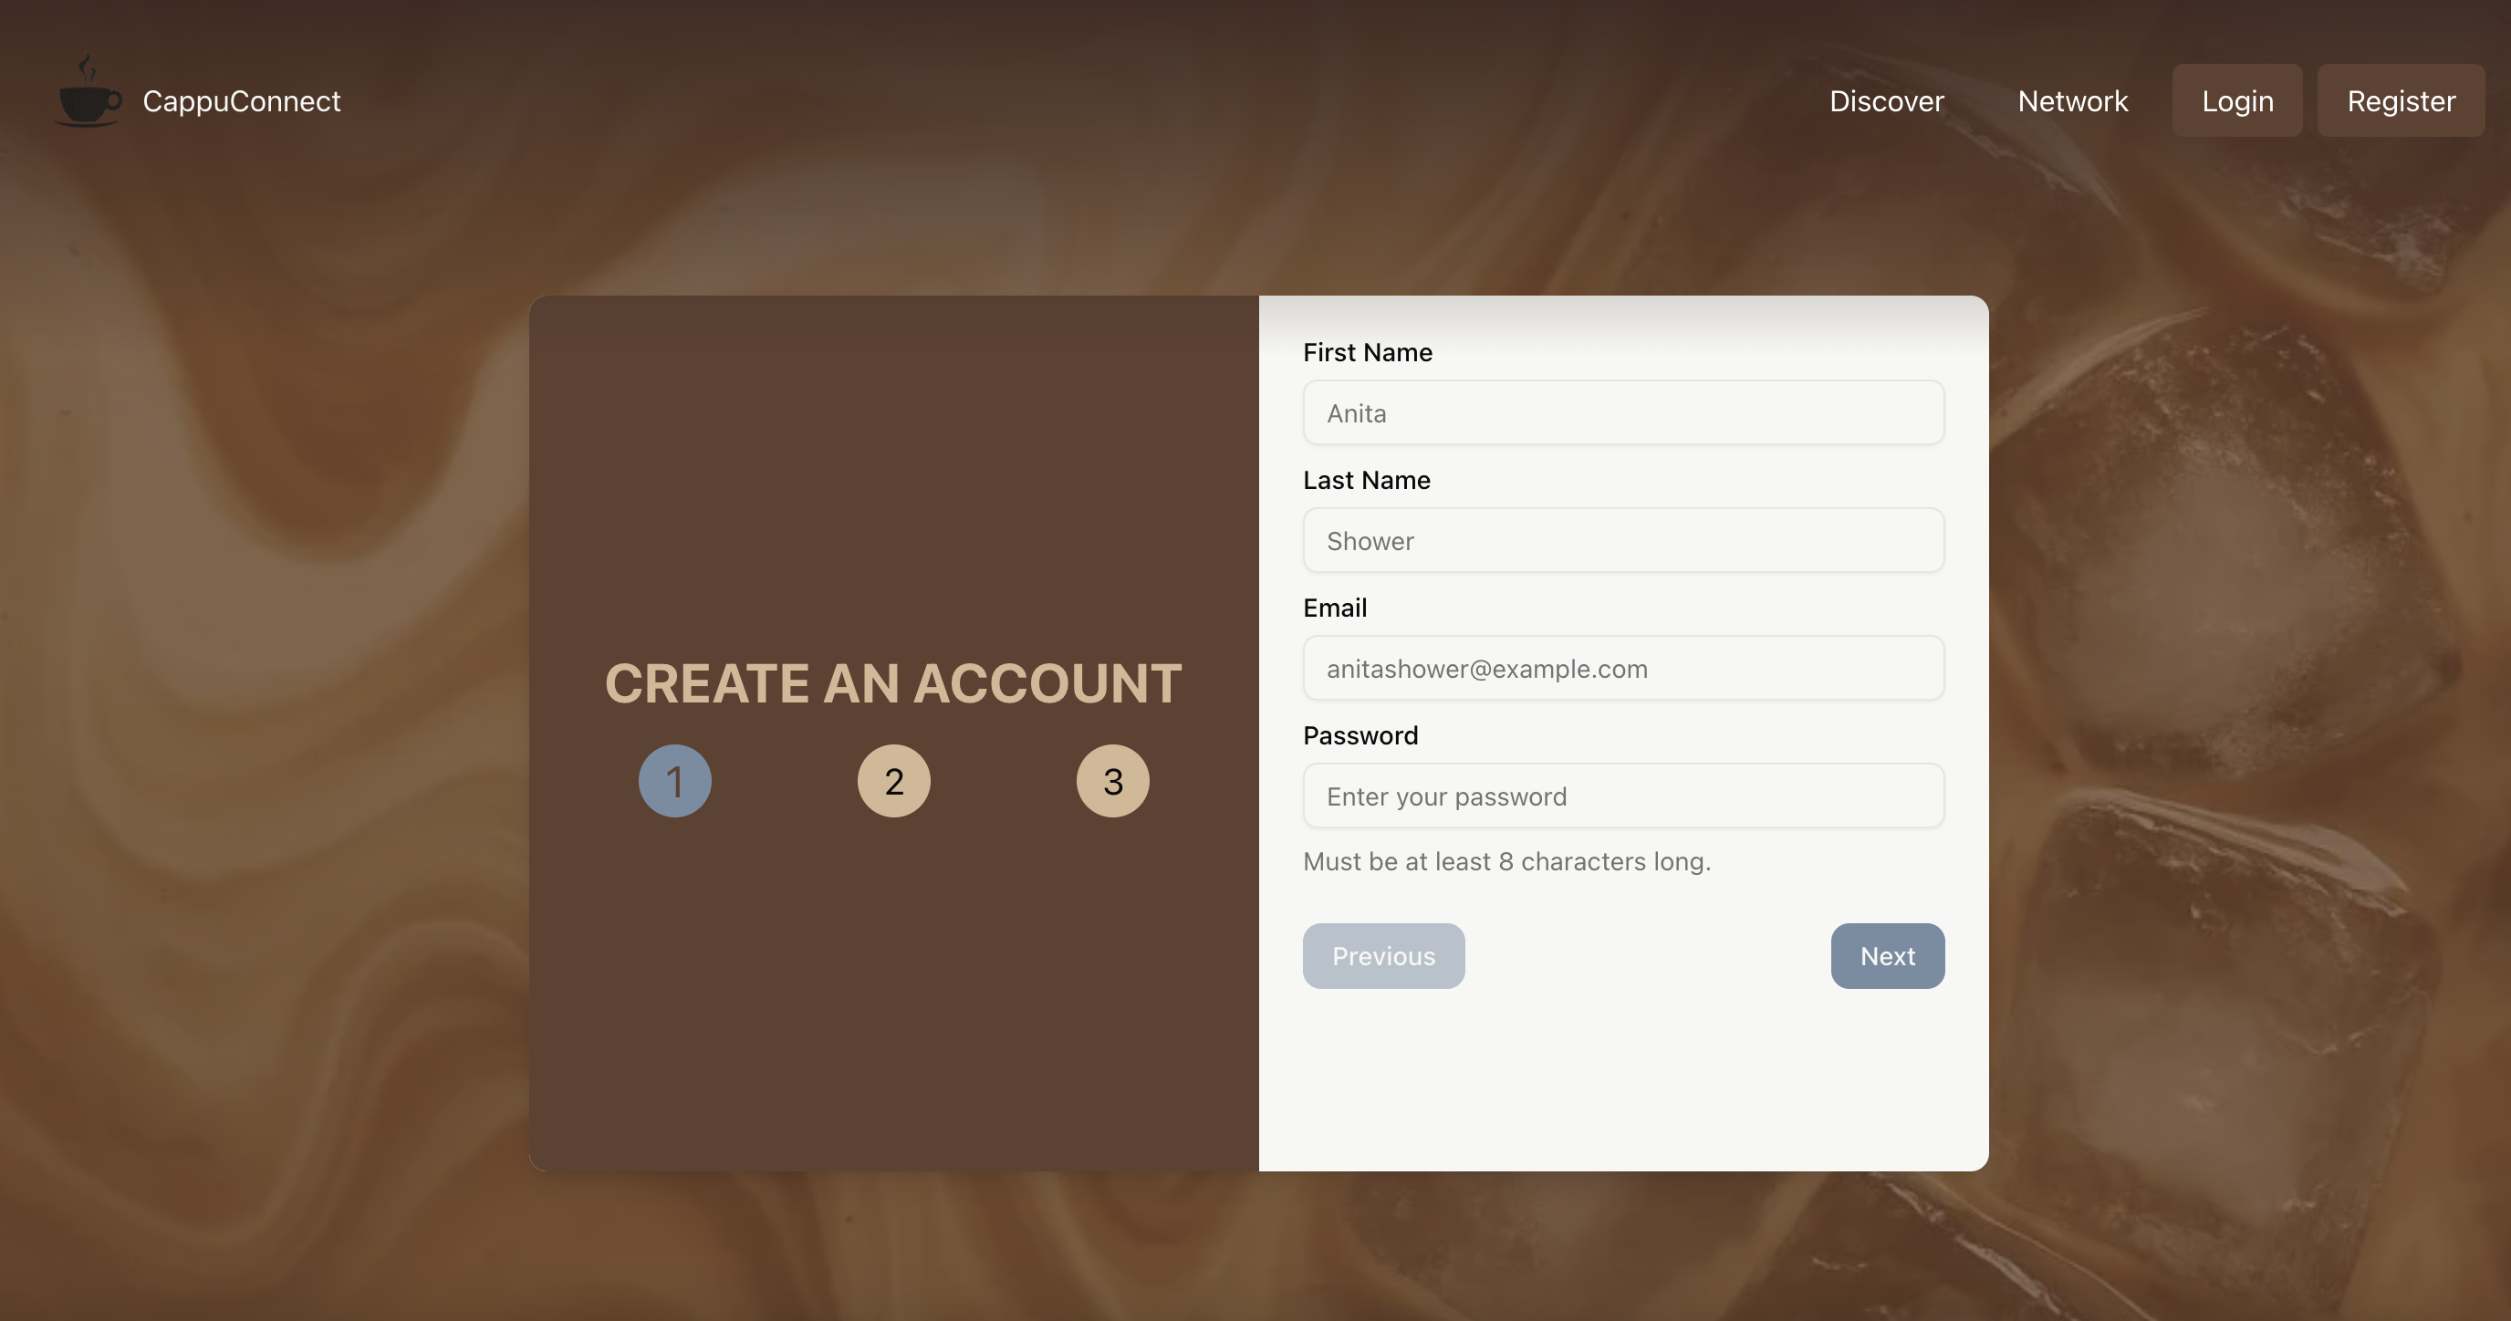
Task: Jump to step 2 circle
Action: [893, 781]
